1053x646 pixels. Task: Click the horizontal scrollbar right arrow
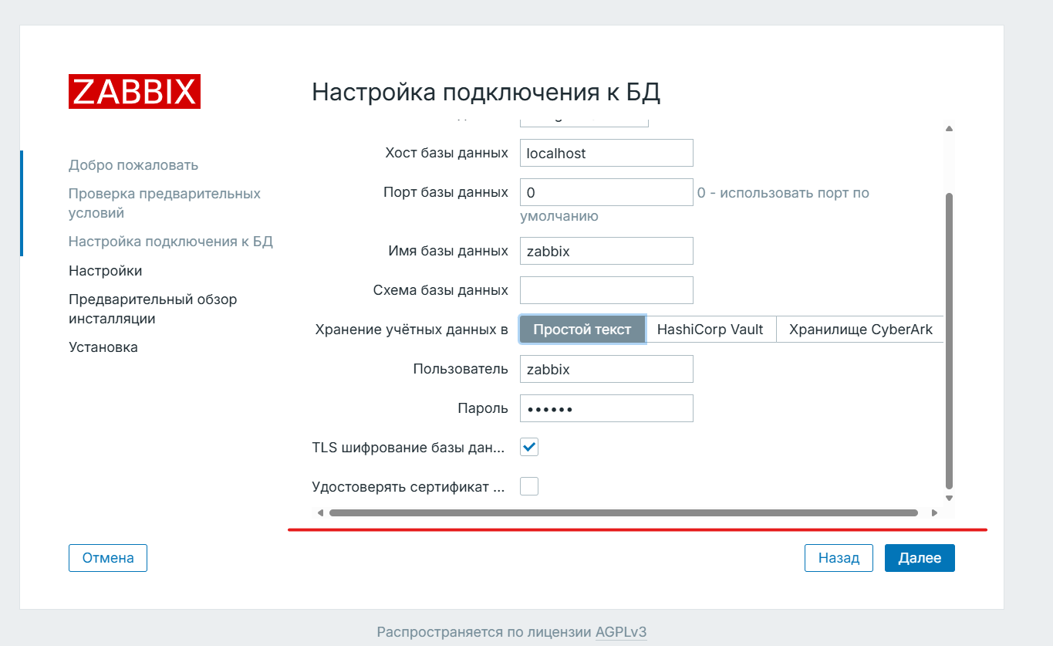tap(934, 512)
